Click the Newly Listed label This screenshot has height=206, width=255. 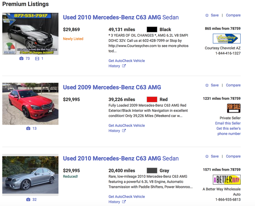click(73, 39)
